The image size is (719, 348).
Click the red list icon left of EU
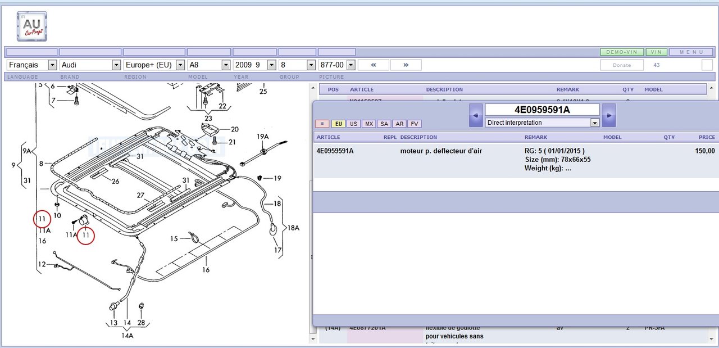click(x=322, y=124)
